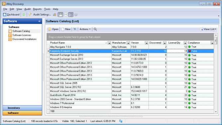Open the Dashboard home icon

pos(5,15)
